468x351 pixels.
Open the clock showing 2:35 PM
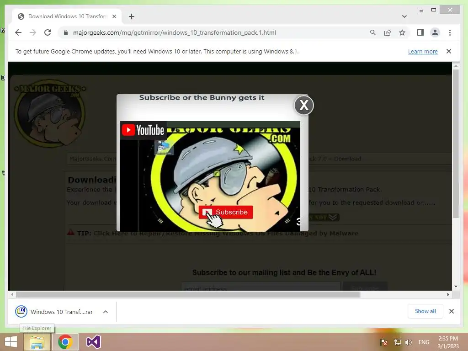[448, 342]
